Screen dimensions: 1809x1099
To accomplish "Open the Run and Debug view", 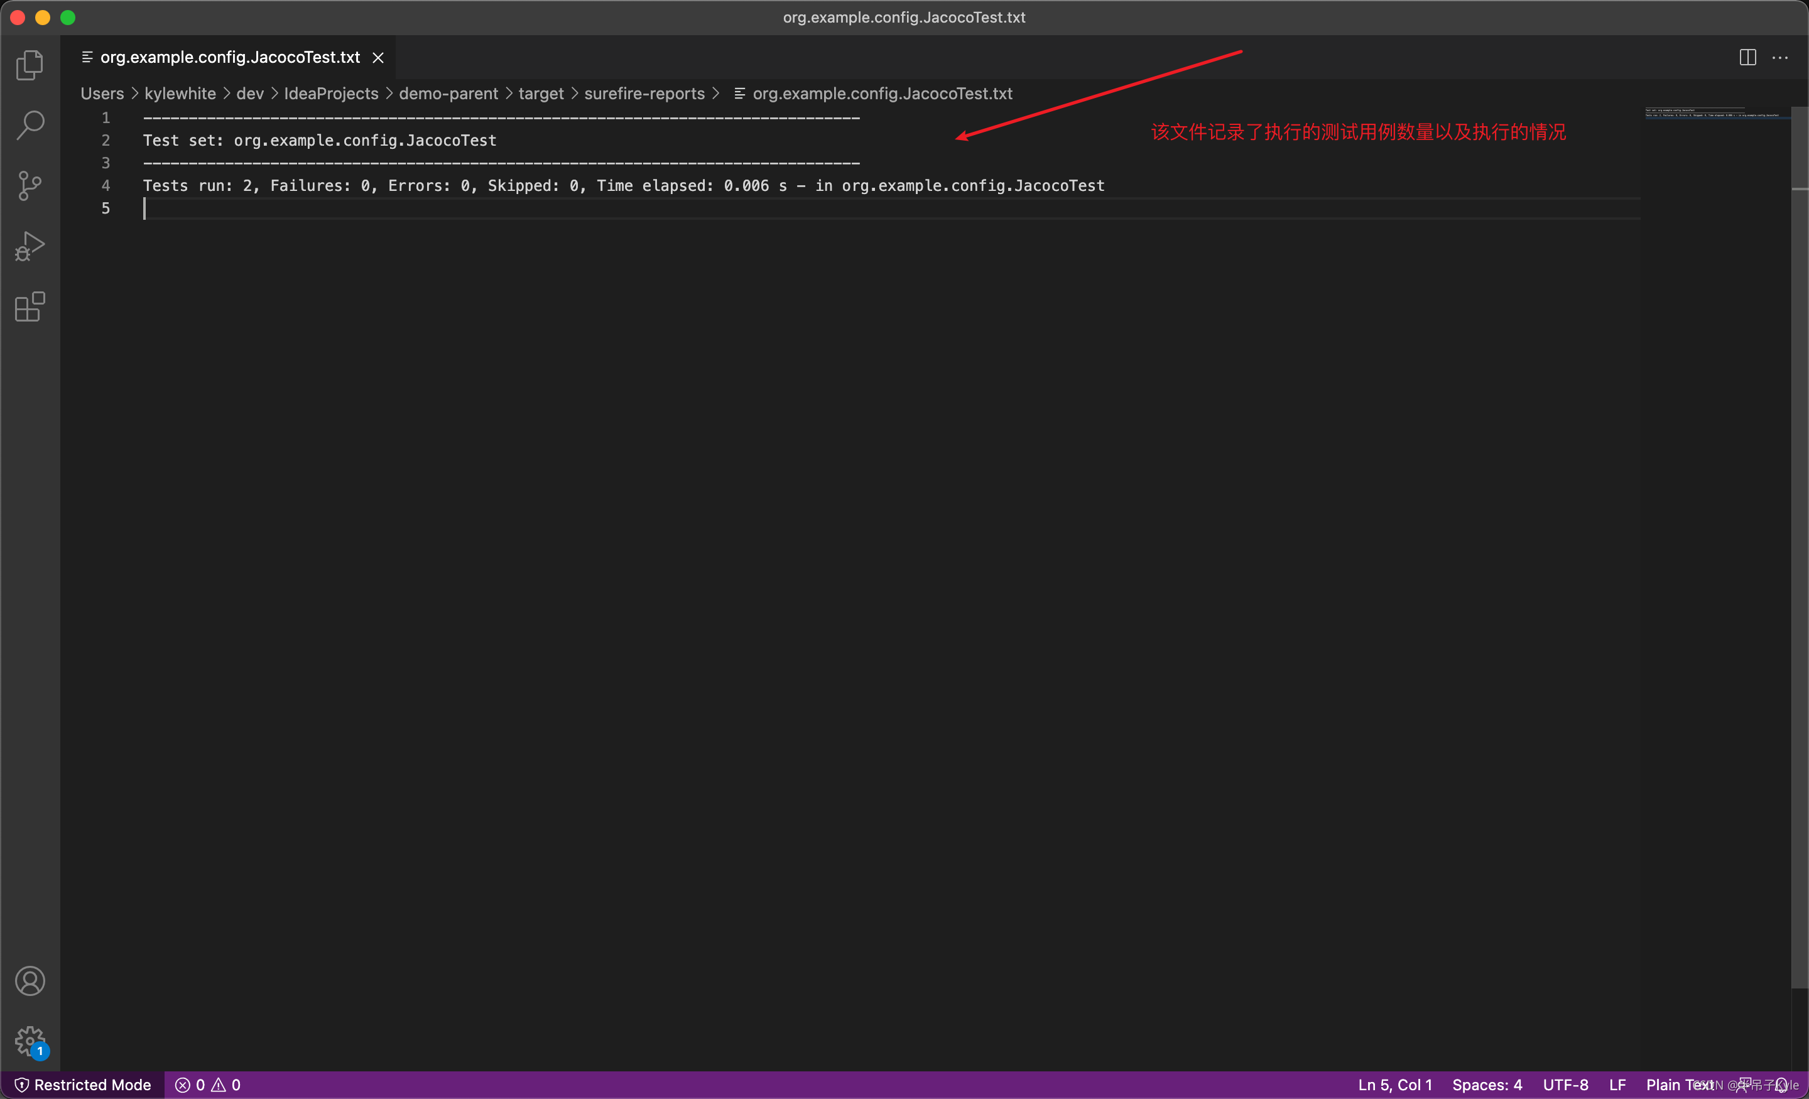I will (x=30, y=246).
